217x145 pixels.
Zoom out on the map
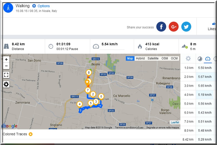tap(6, 66)
